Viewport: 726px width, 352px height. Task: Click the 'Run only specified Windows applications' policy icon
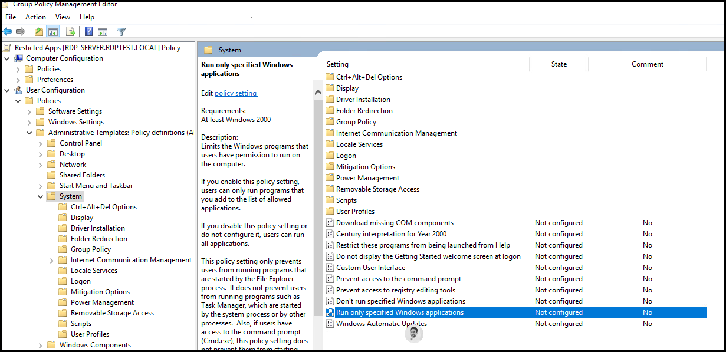(330, 312)
